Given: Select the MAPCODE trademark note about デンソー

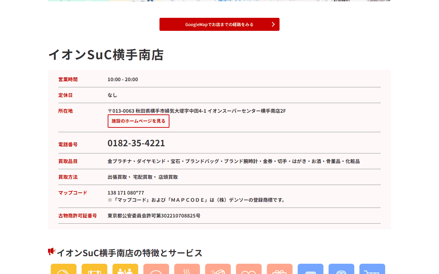Looking at the screenshot, I should click(197, 200).
